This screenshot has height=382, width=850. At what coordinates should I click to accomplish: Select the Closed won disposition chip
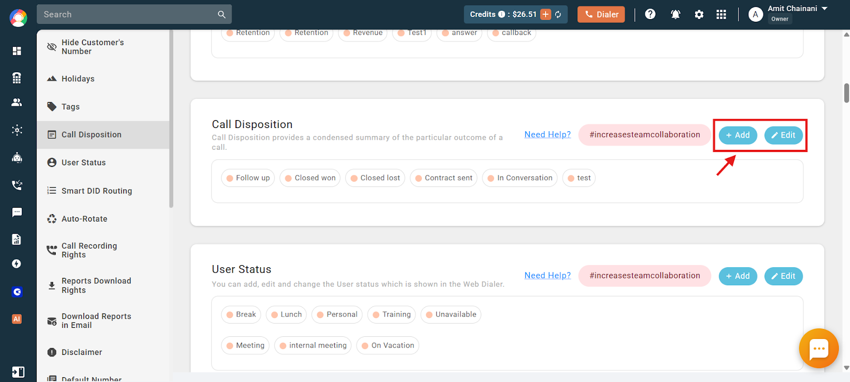pyautogui.click(x=310, y=178)
